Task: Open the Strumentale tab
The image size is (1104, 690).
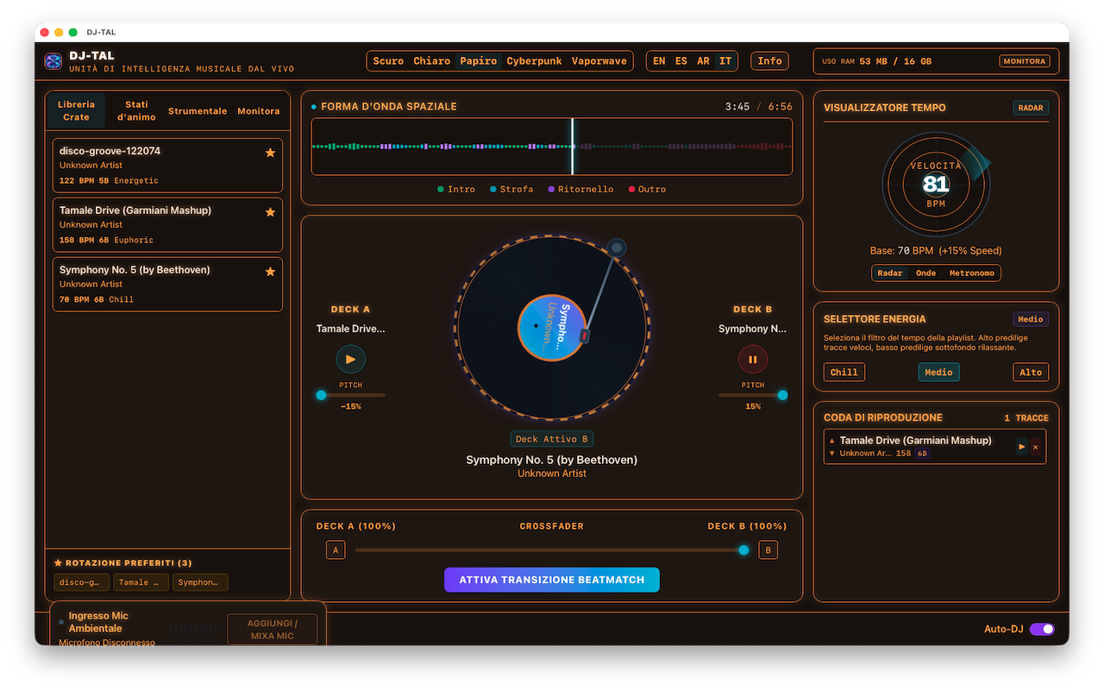Action: pyautogui.click(x=198, y=110)
